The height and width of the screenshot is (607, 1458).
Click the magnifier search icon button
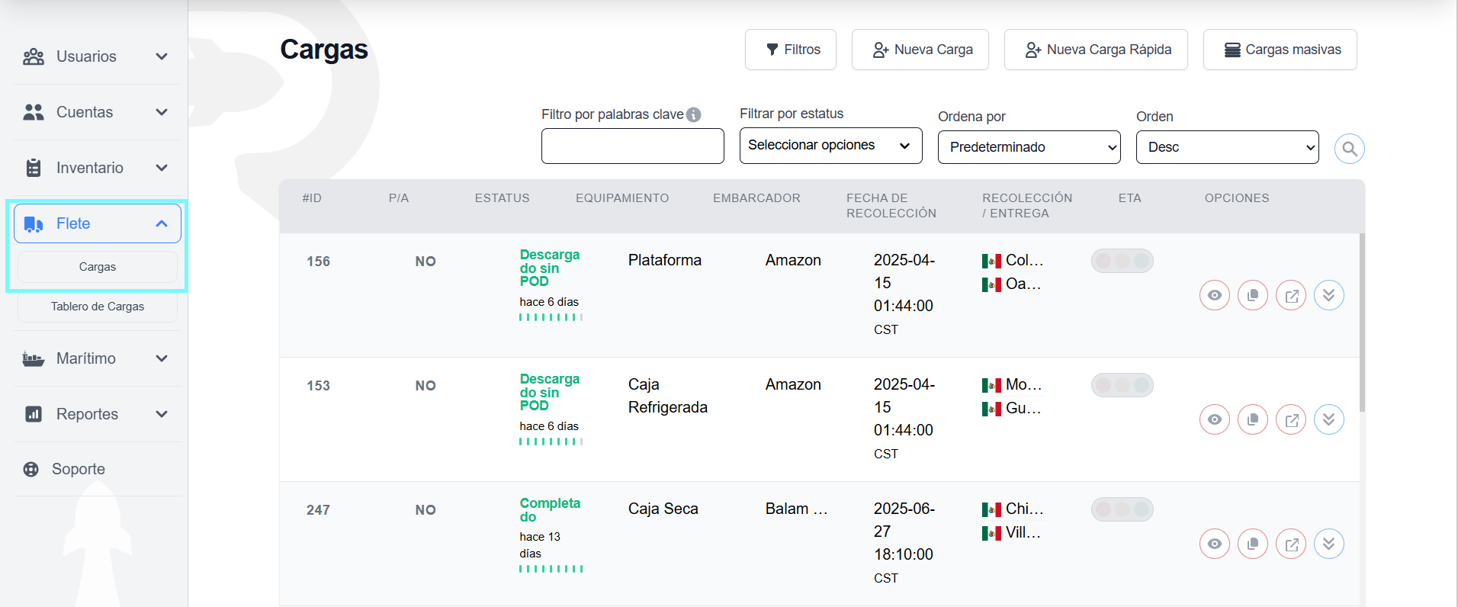click(x=1349, y=149)
